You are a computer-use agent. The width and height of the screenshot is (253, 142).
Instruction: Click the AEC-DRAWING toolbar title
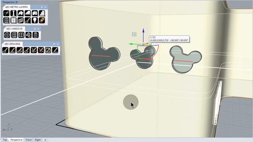coord(12,44)
